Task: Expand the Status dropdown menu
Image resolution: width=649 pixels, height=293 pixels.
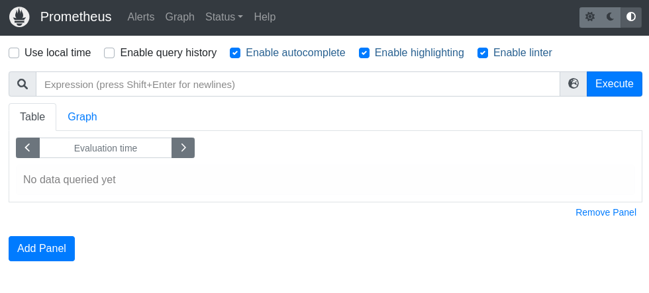Action: tap(224, 17)
